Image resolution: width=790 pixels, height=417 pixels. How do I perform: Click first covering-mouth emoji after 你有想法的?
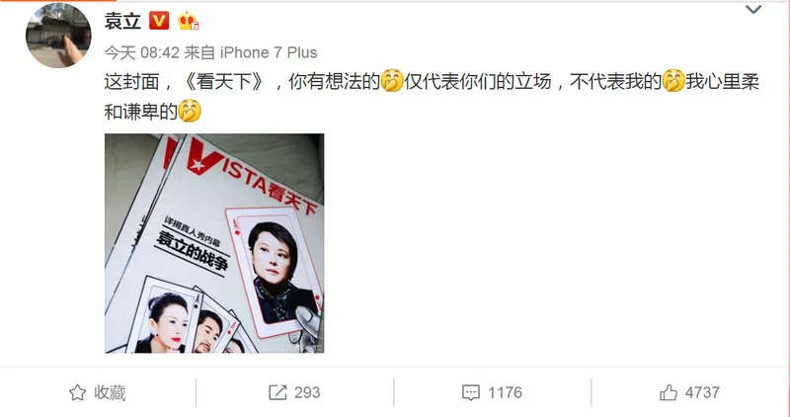392,81
